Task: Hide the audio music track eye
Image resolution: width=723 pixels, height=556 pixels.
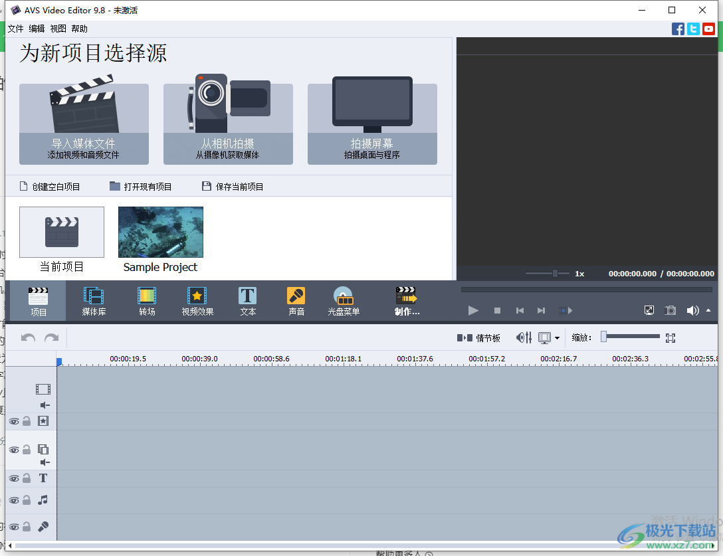Action: click(x=15, y=500)
